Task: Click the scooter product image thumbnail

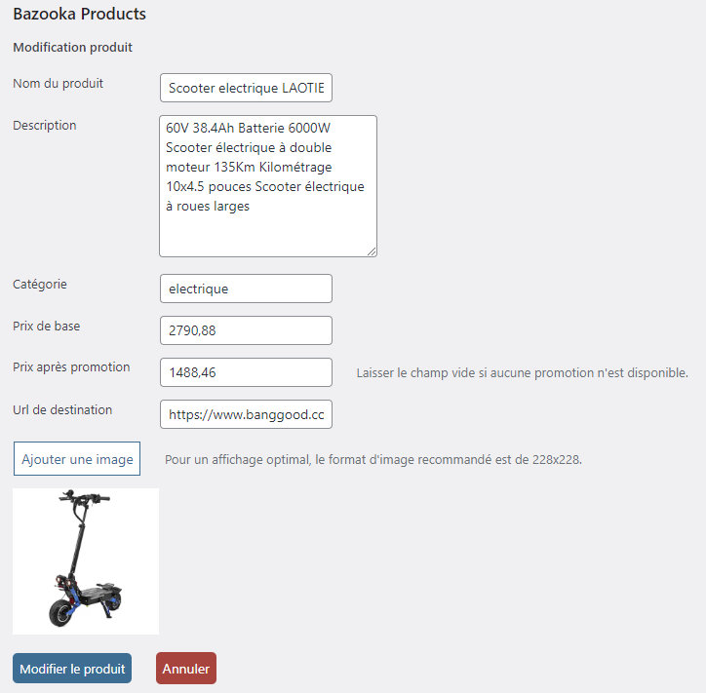Action: point(86,561)
